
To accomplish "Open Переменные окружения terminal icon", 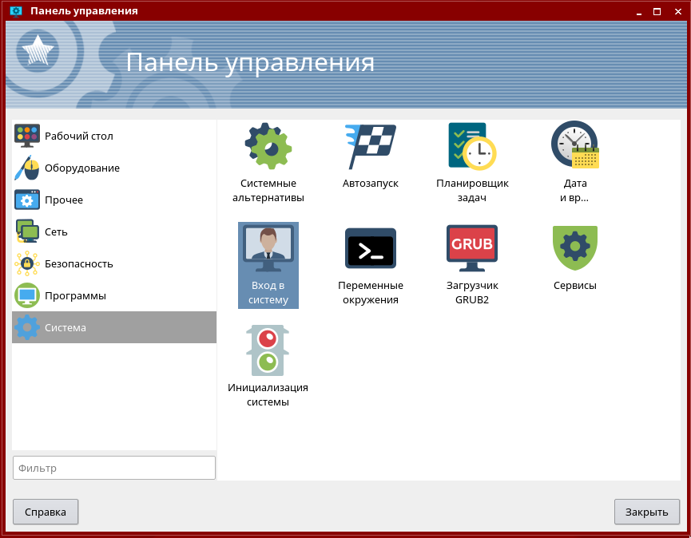I will pos(370,249).
